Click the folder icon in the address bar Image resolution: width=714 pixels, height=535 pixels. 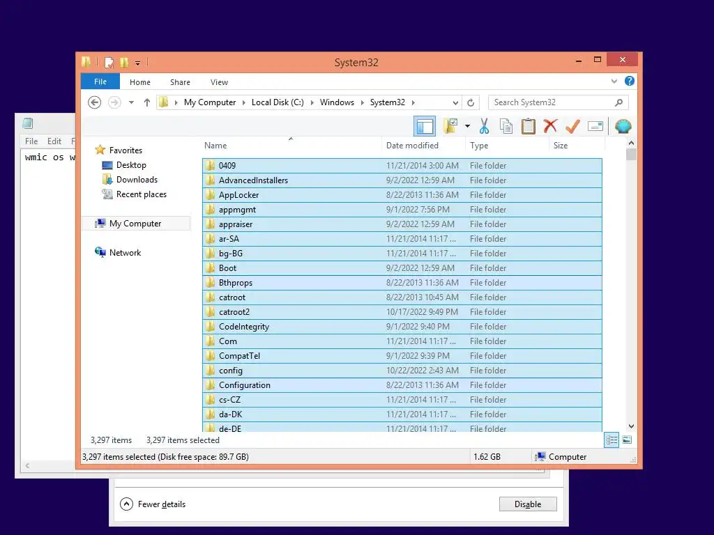pos(163,102)
